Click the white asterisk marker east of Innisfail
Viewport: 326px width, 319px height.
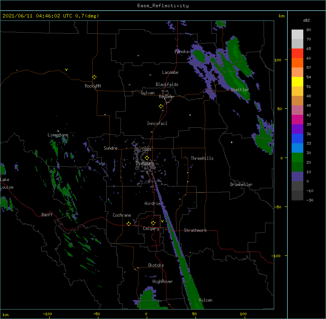click(190, 115)
